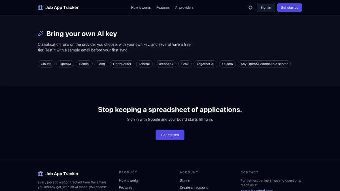Viewport: 340px width, 191px height.
Task: Select the Any OpenAI-compatible server chip
Action: 264,64
